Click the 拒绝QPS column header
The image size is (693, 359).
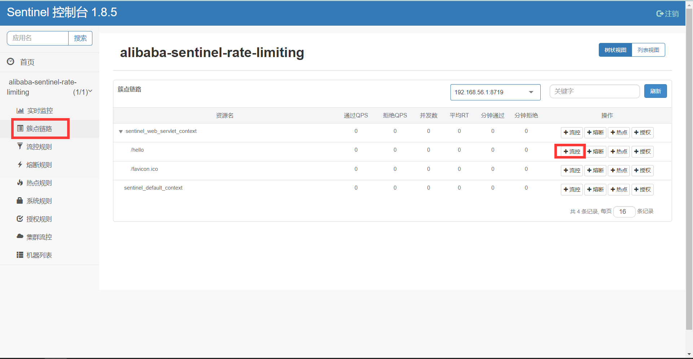coord(395,116)
